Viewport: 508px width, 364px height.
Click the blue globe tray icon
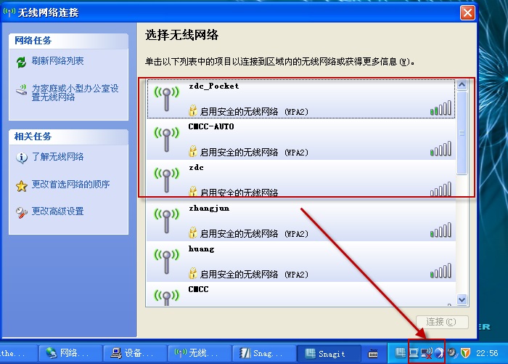pyautogui.click(x=438, y=352)
